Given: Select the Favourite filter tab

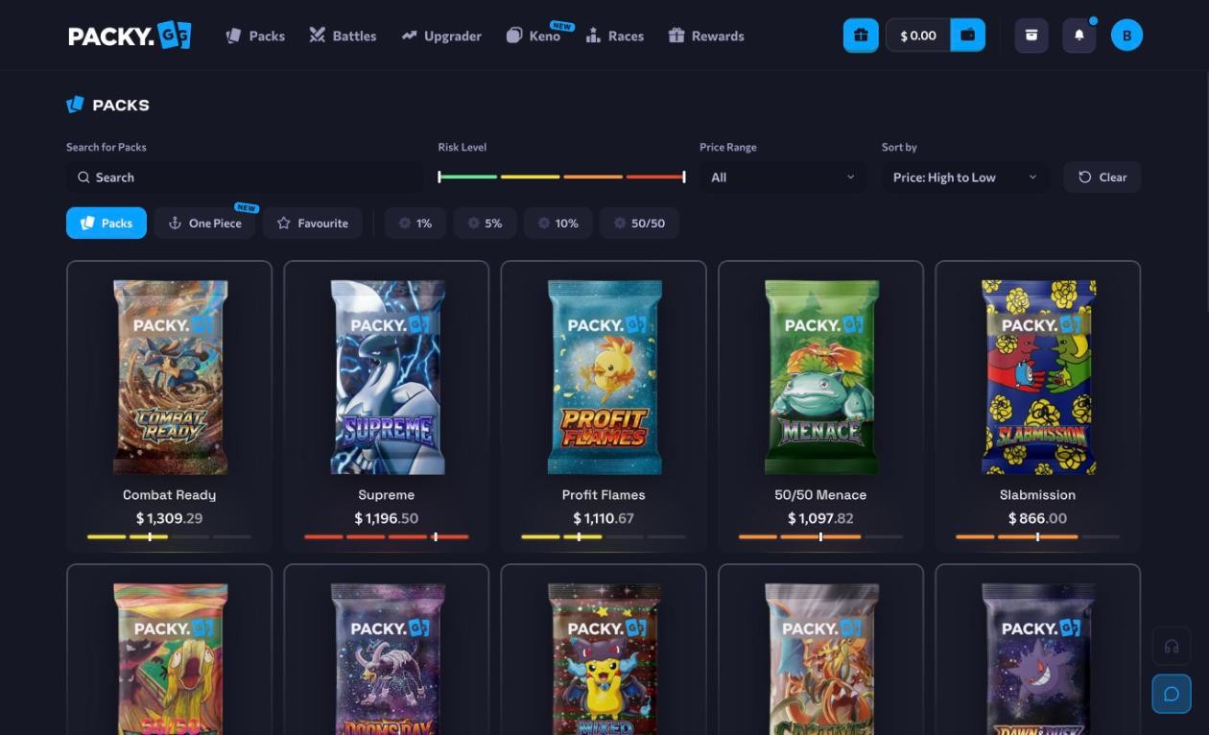Looking at the screenshot, I should click(x=312, y=223).
